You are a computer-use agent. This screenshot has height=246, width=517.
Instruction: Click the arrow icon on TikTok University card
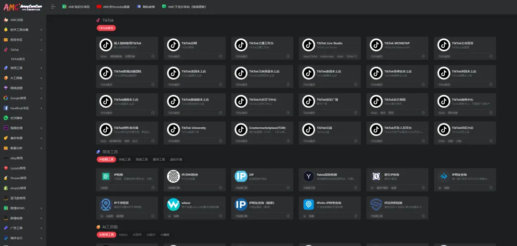point(221,141)
